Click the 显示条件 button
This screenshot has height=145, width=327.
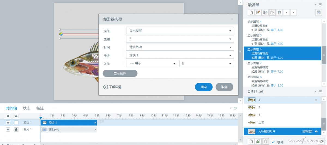coord(120,73)
